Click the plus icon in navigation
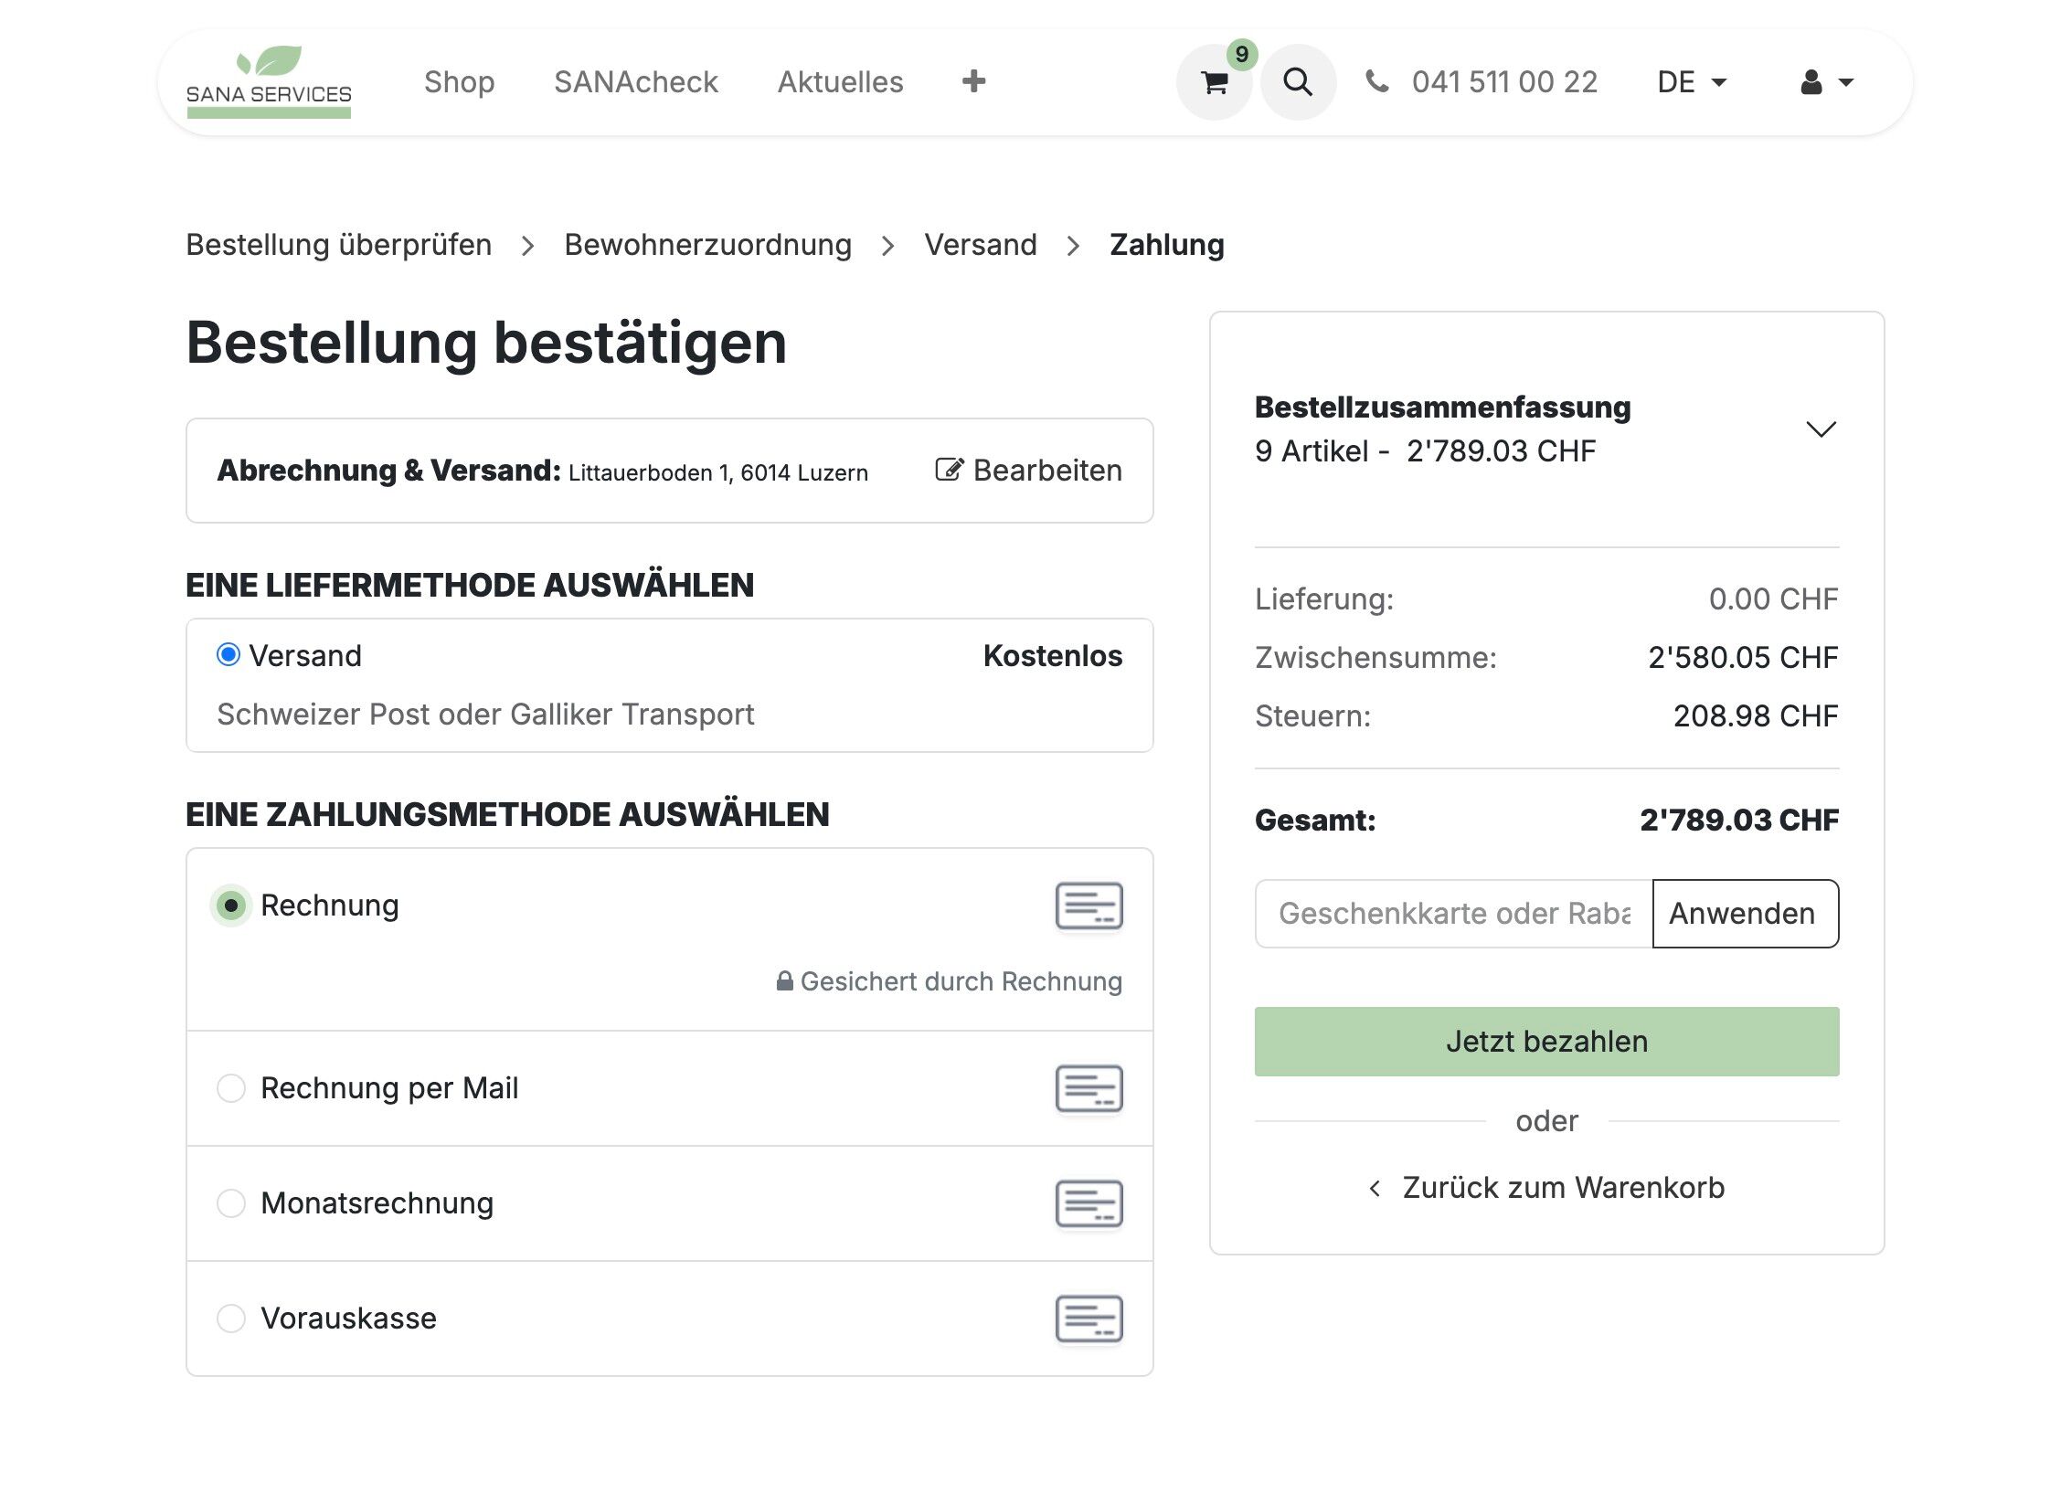 [973, 81]
